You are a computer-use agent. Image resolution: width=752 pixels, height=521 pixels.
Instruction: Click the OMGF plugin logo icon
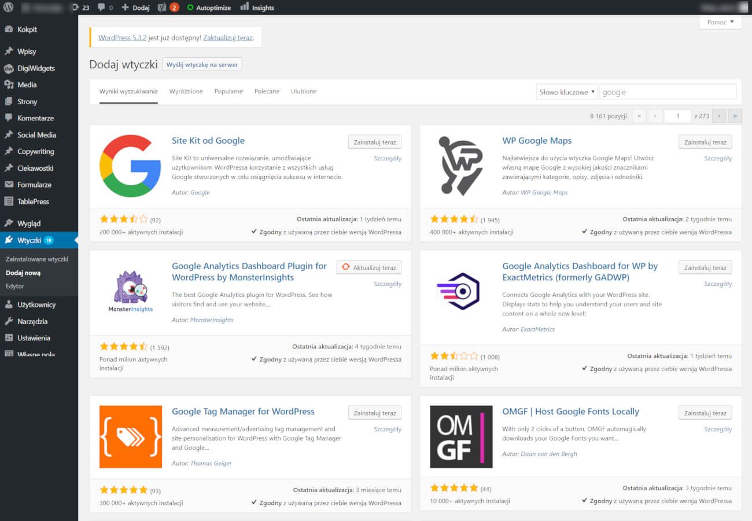(x=461, y=436)
